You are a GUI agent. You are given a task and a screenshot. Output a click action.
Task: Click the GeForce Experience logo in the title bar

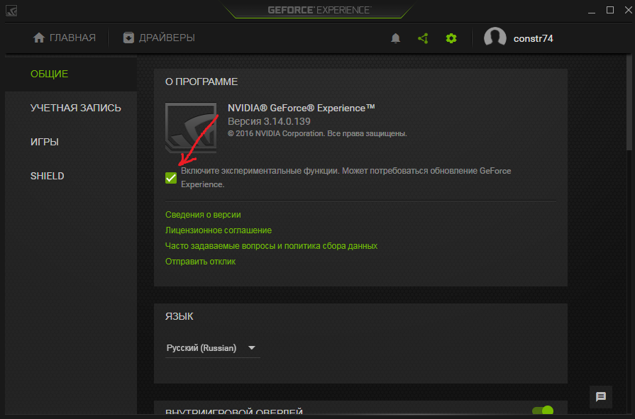(x=11, y=11)
